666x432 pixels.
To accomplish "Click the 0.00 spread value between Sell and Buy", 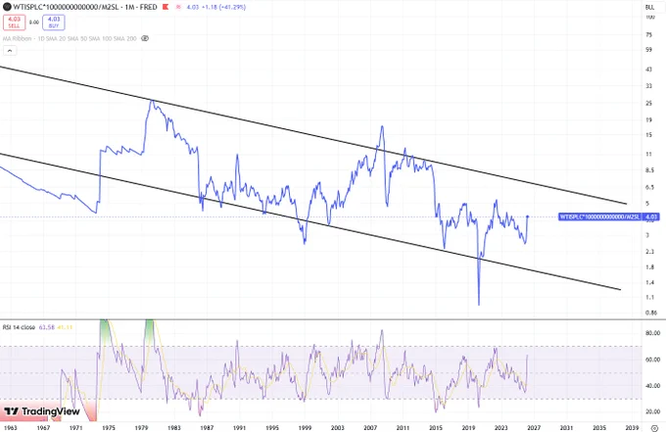I will point(34,23).
